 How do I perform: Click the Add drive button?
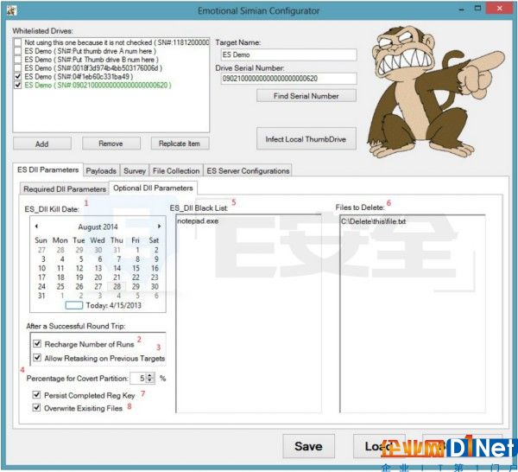[x=42, y=144]
